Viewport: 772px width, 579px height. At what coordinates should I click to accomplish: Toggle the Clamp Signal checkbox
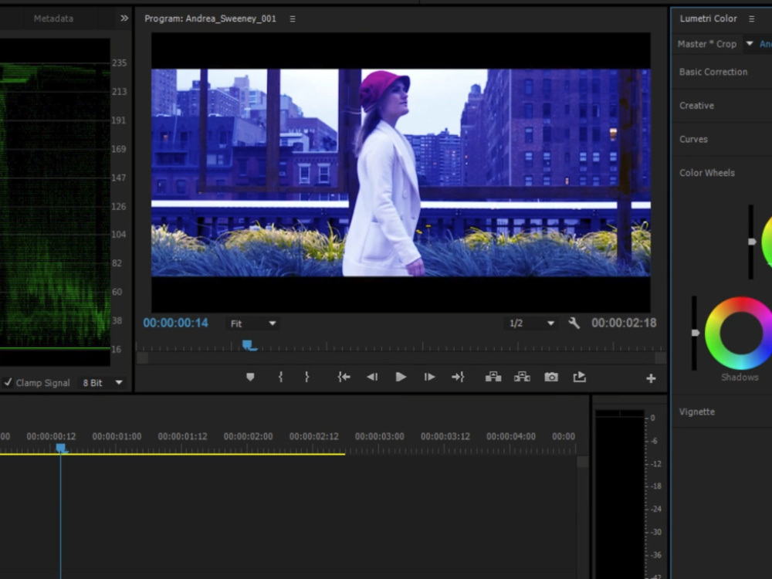pos(8,382)
